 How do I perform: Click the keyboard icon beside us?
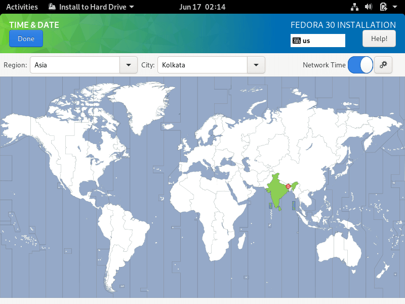[297, 41]
